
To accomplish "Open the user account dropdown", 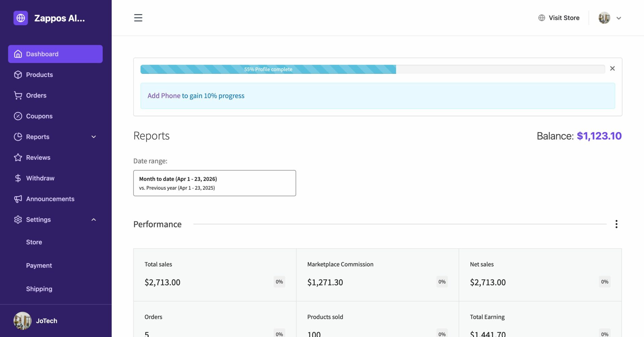I will point(619,18).
